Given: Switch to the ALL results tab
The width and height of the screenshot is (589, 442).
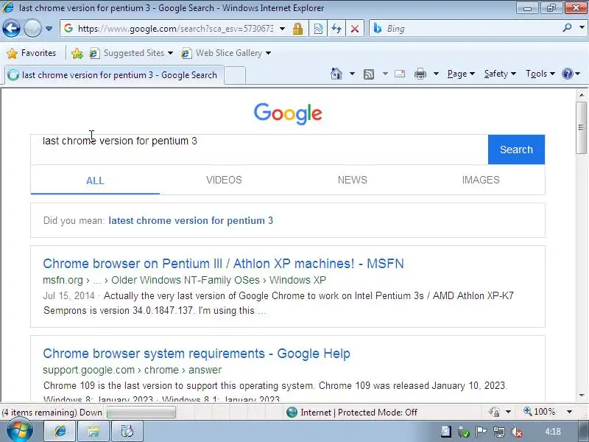Looking at the screenshot, I should (x=95, y=180).
